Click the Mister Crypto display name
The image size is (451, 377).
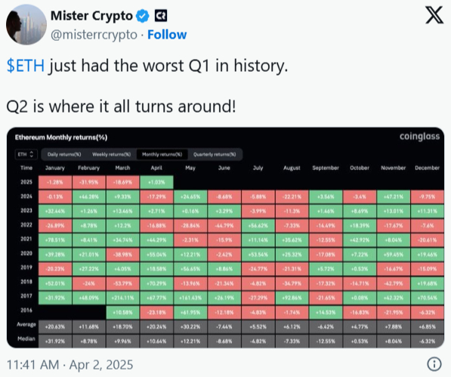91,16
